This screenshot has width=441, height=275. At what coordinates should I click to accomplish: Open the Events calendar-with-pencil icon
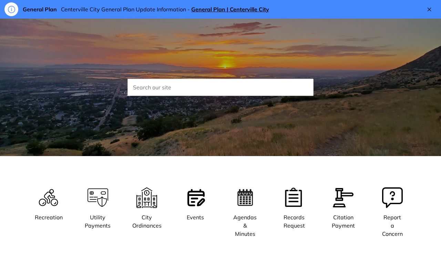pyautogui.click(x=196, y=198)
